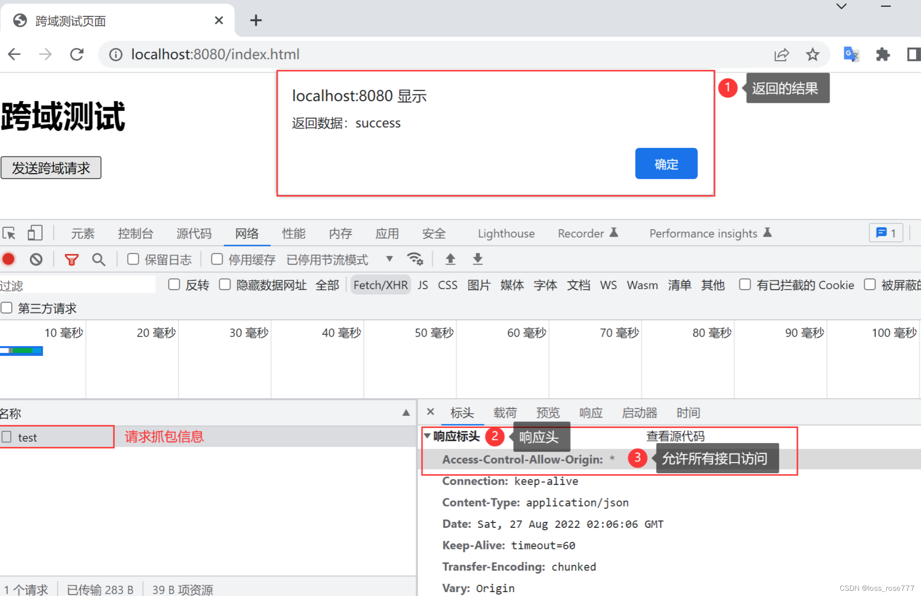921x596 pixels.
Task: Import a HAR file
Action: 450,259
